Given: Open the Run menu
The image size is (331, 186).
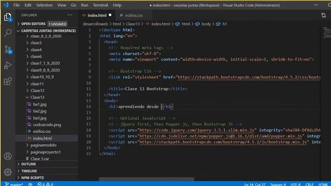Looking at the screenshot, I should click(x=84, y=5).
